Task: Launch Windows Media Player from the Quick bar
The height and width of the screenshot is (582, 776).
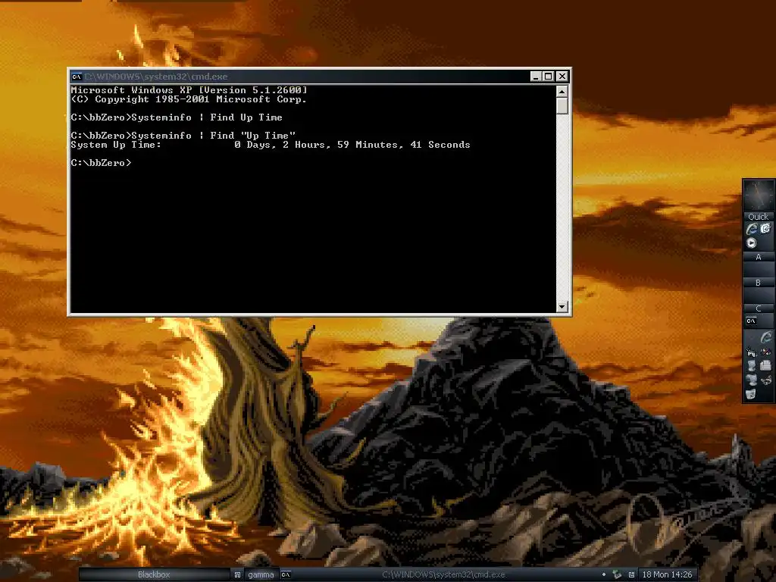Action: 751,243
